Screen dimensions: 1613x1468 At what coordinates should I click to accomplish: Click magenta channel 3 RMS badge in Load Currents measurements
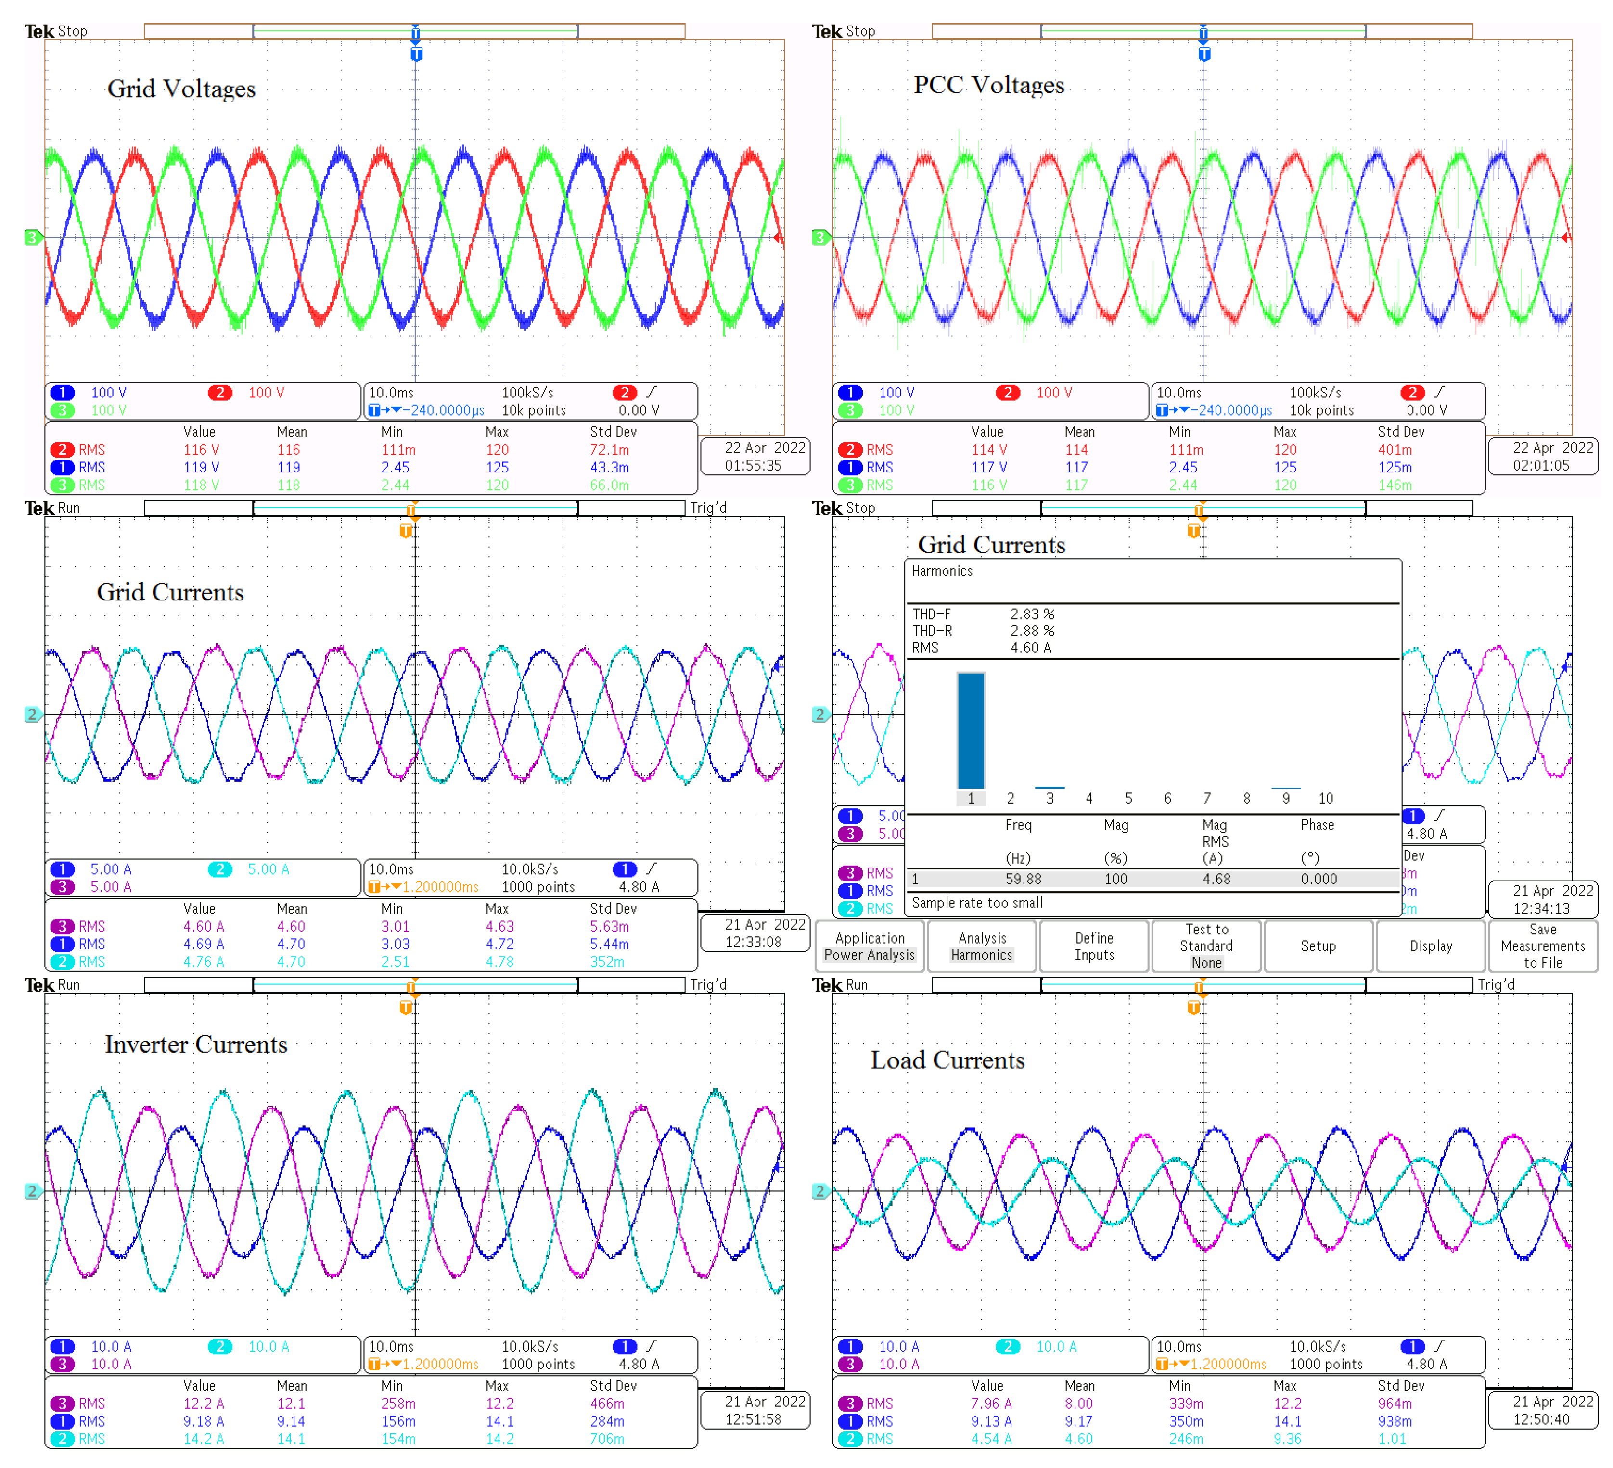point(850,1404)
